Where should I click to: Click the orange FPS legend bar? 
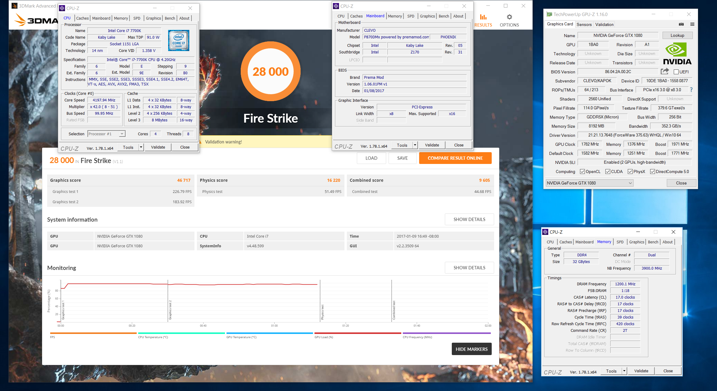93,333
